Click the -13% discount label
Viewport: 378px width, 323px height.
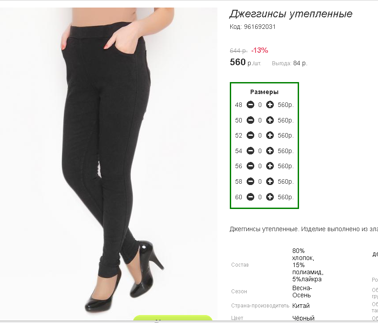click(x=260, y=51)
